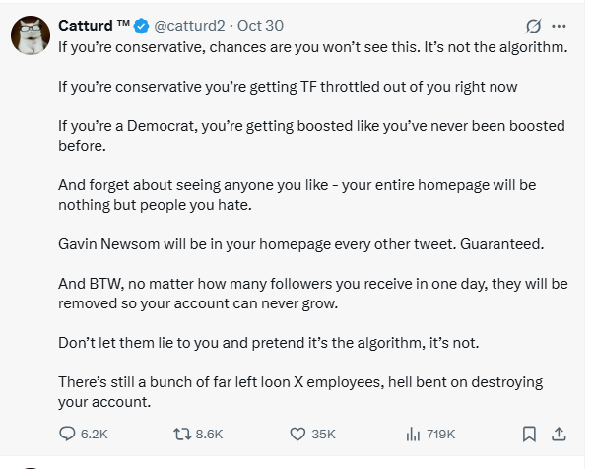This screenshot has width=594, height=469.
Task: Click the 8.6K reposts count
Action: 210,434
